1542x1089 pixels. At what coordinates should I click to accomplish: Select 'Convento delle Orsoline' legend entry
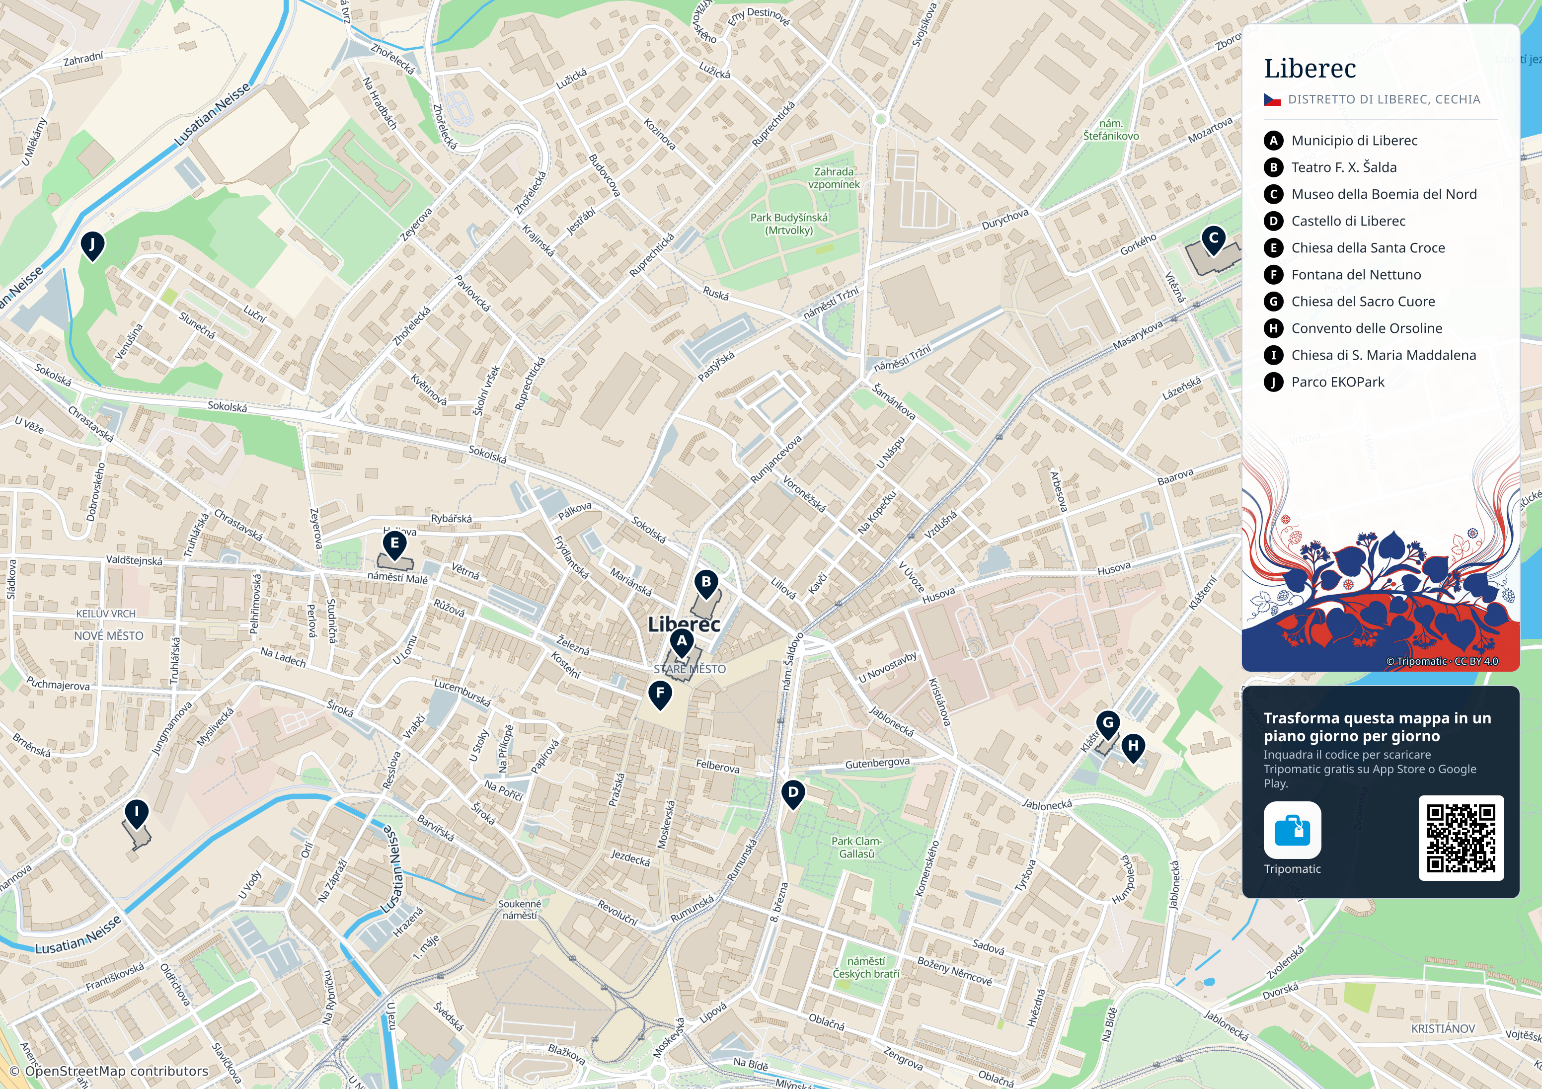click(1367, 328)
